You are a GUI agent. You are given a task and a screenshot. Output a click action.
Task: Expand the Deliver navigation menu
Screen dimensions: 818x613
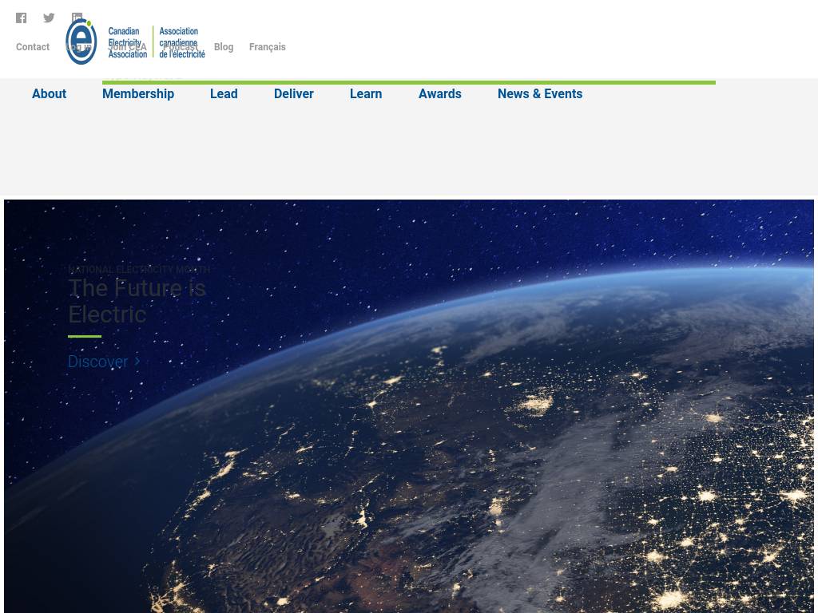[x=293, y=93]
